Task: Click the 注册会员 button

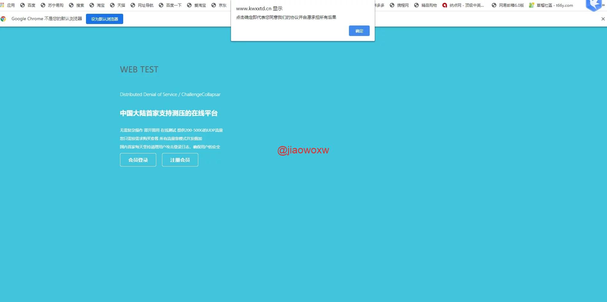Action: 180,160
